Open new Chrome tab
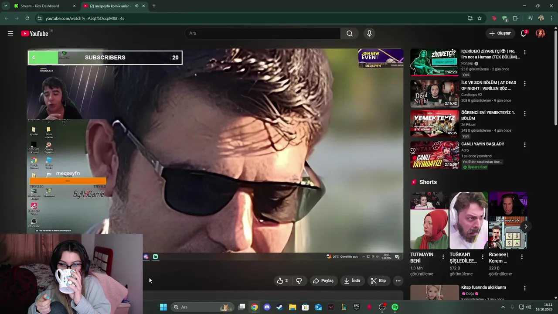 [154, 6]
